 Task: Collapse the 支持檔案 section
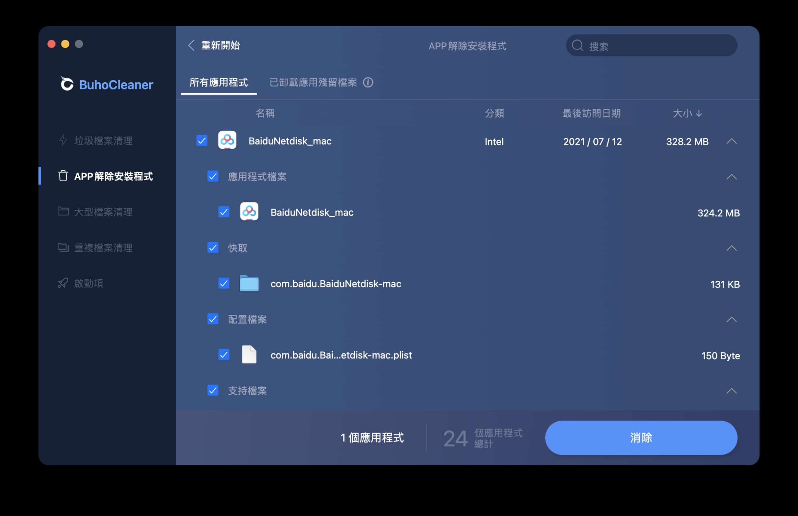coord(732,391)
